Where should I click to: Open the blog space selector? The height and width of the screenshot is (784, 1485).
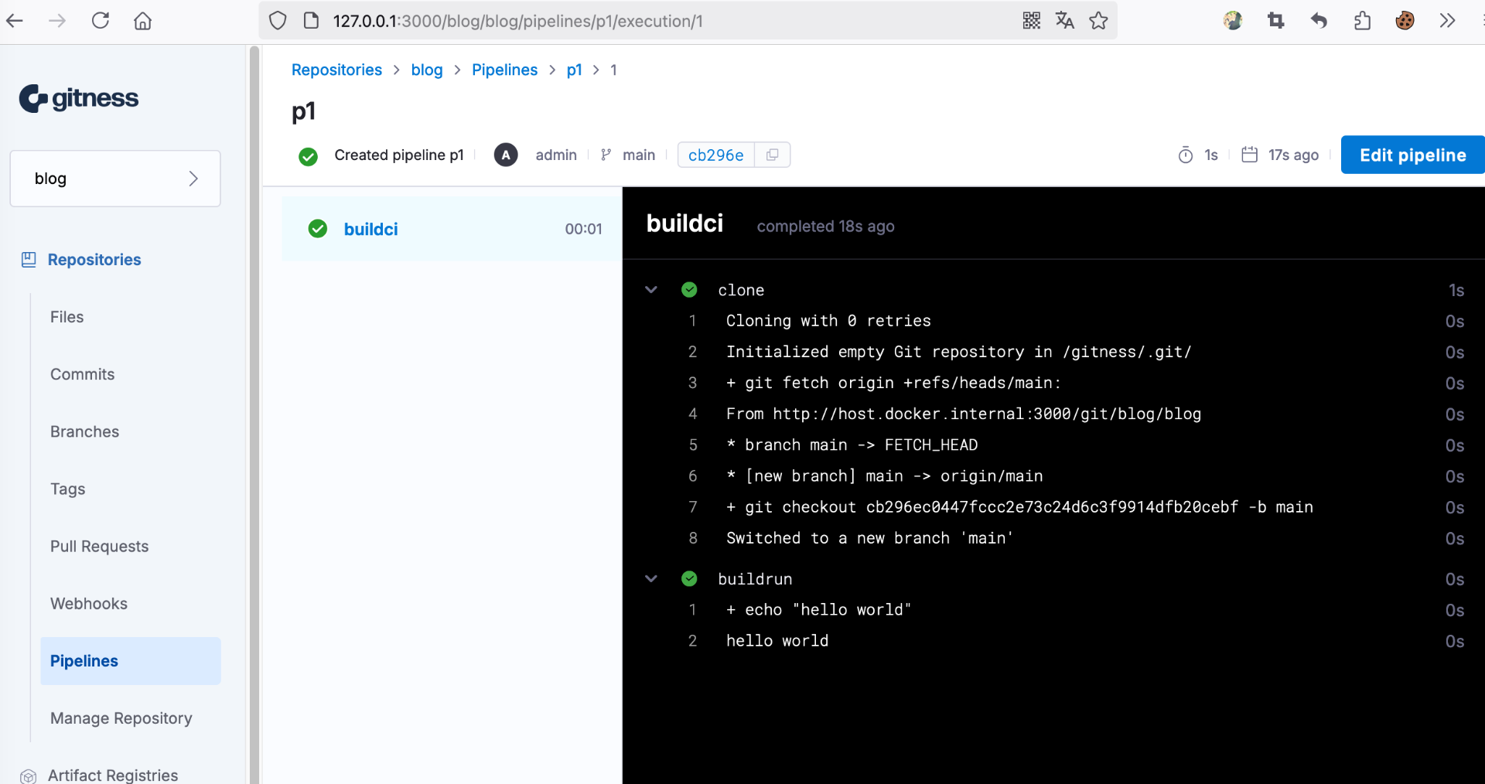click(x=115, y=179)
